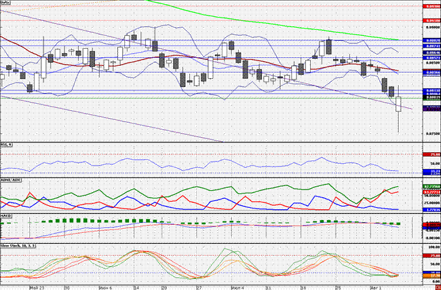This screenshot has height=290, width=441.
Task: Click the Data panel label
Action: 4,2
